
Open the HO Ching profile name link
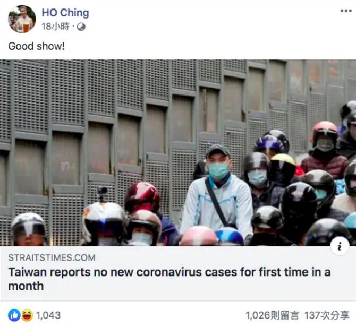click(65, 13)
